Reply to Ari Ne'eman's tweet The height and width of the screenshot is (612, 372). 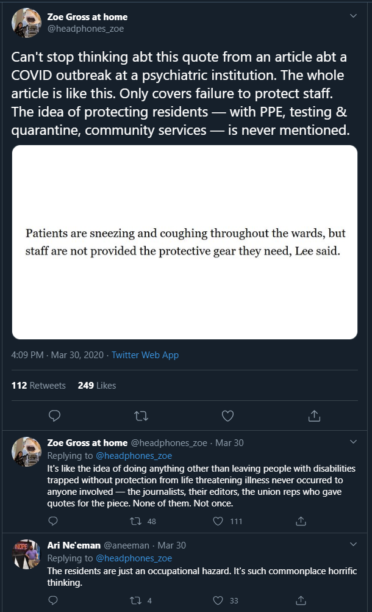pyautogui.click(x=53, y=600)
